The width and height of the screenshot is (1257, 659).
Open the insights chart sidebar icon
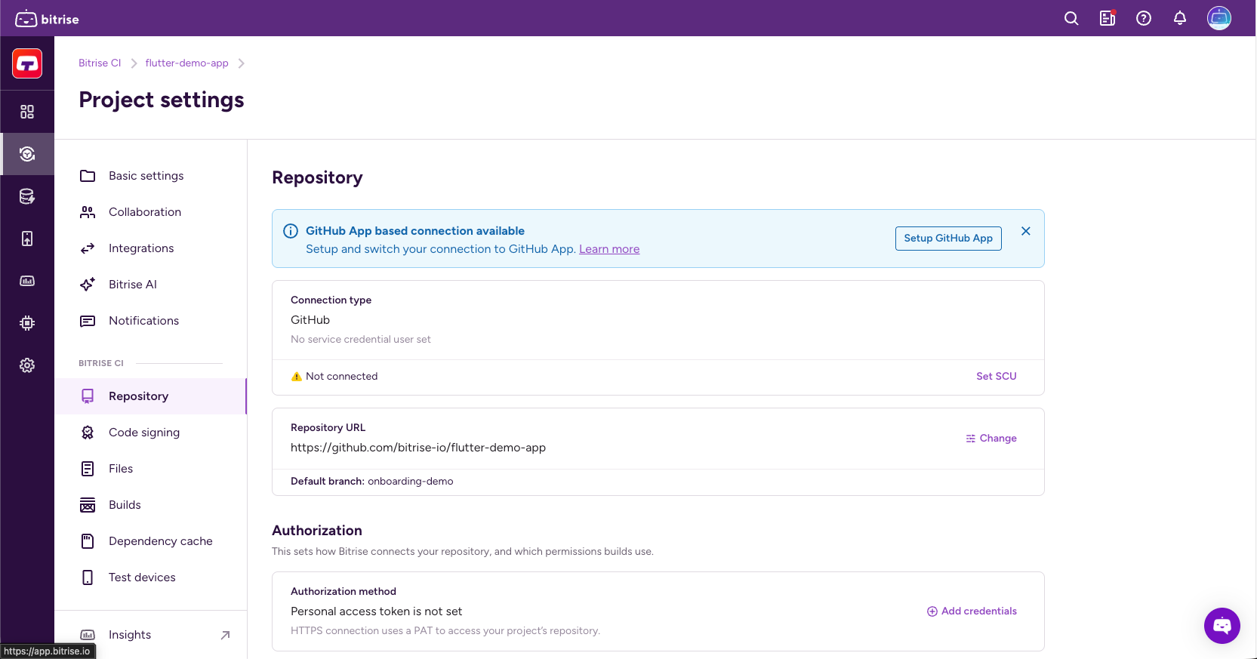tap(27, 281)
